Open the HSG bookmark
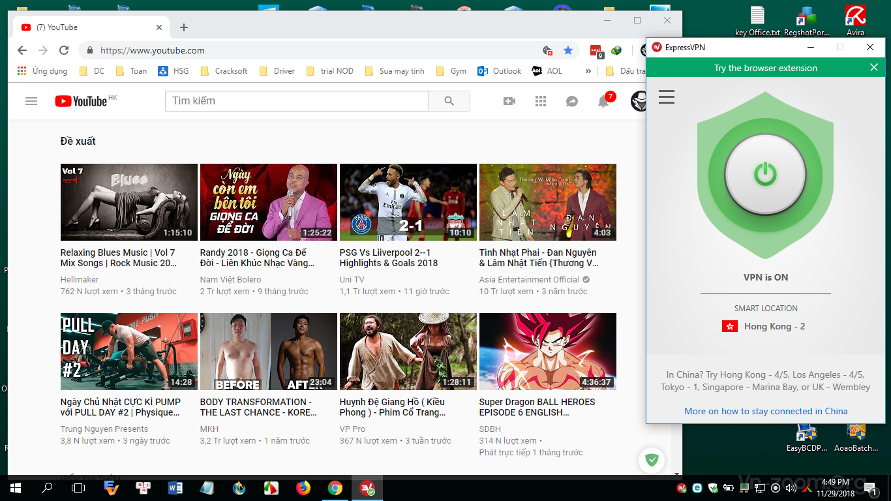 tap(174, 71)
